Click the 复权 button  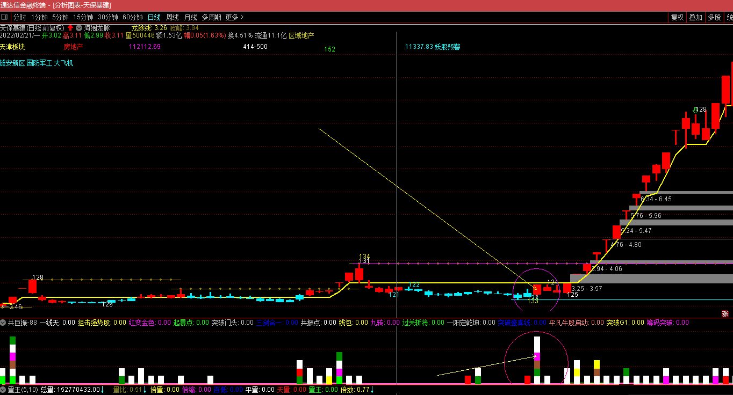(678, 17)
